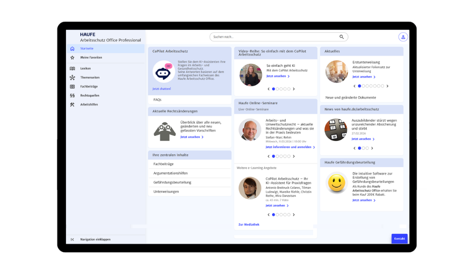Open Themenseiten network icon
Screen dimensions: 473x270
point(72,77)
